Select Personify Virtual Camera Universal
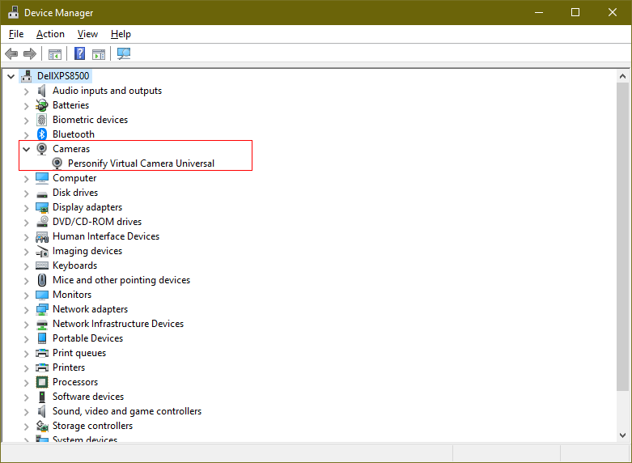 pos(141,164)
